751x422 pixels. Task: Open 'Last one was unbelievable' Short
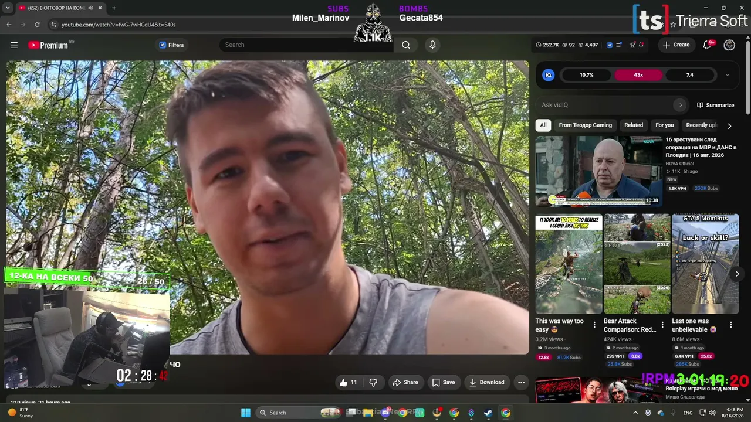tap(705, 264)
